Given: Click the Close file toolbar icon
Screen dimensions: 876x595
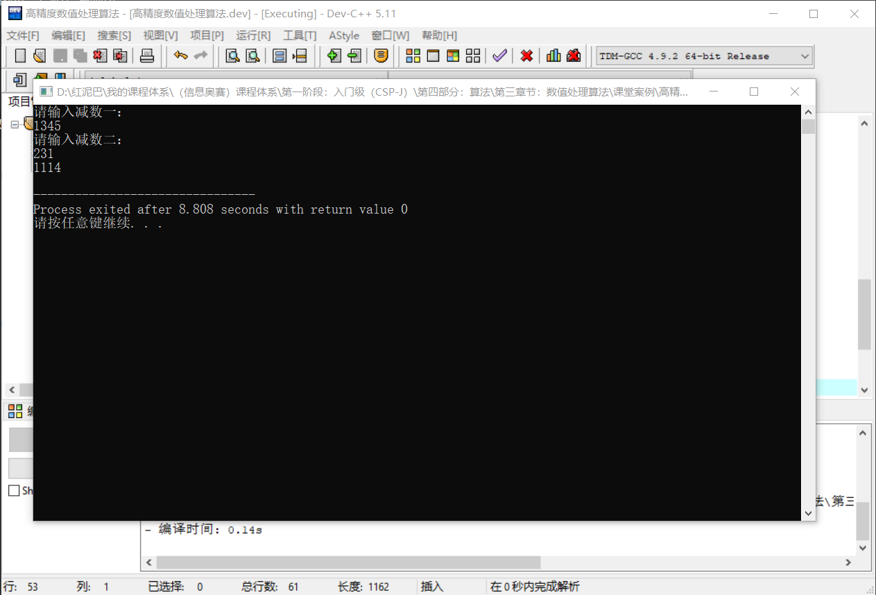Looking at the screenshot, I should [100, 56].
